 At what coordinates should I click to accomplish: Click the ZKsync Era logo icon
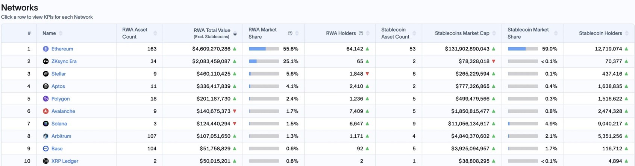(45, 61)
